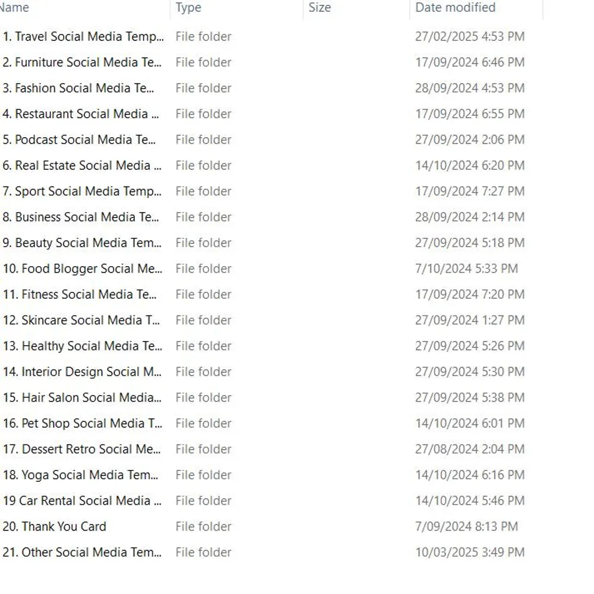Sort by Date modified column header
The image size is (594, 594).
pyautogui.click(x=455, y=8)
